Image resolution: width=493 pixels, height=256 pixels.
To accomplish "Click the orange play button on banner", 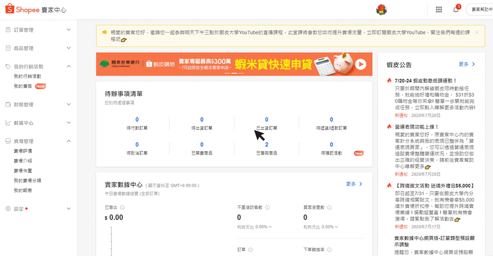I will (x=360, y=64).
